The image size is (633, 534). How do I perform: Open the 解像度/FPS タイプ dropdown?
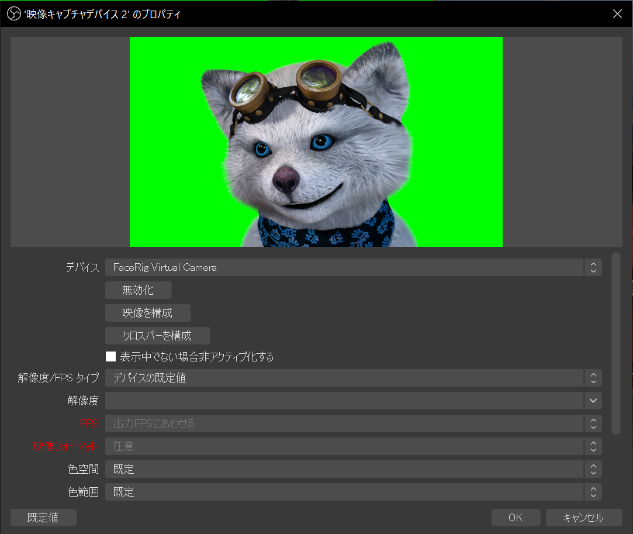tap(353, 378)
